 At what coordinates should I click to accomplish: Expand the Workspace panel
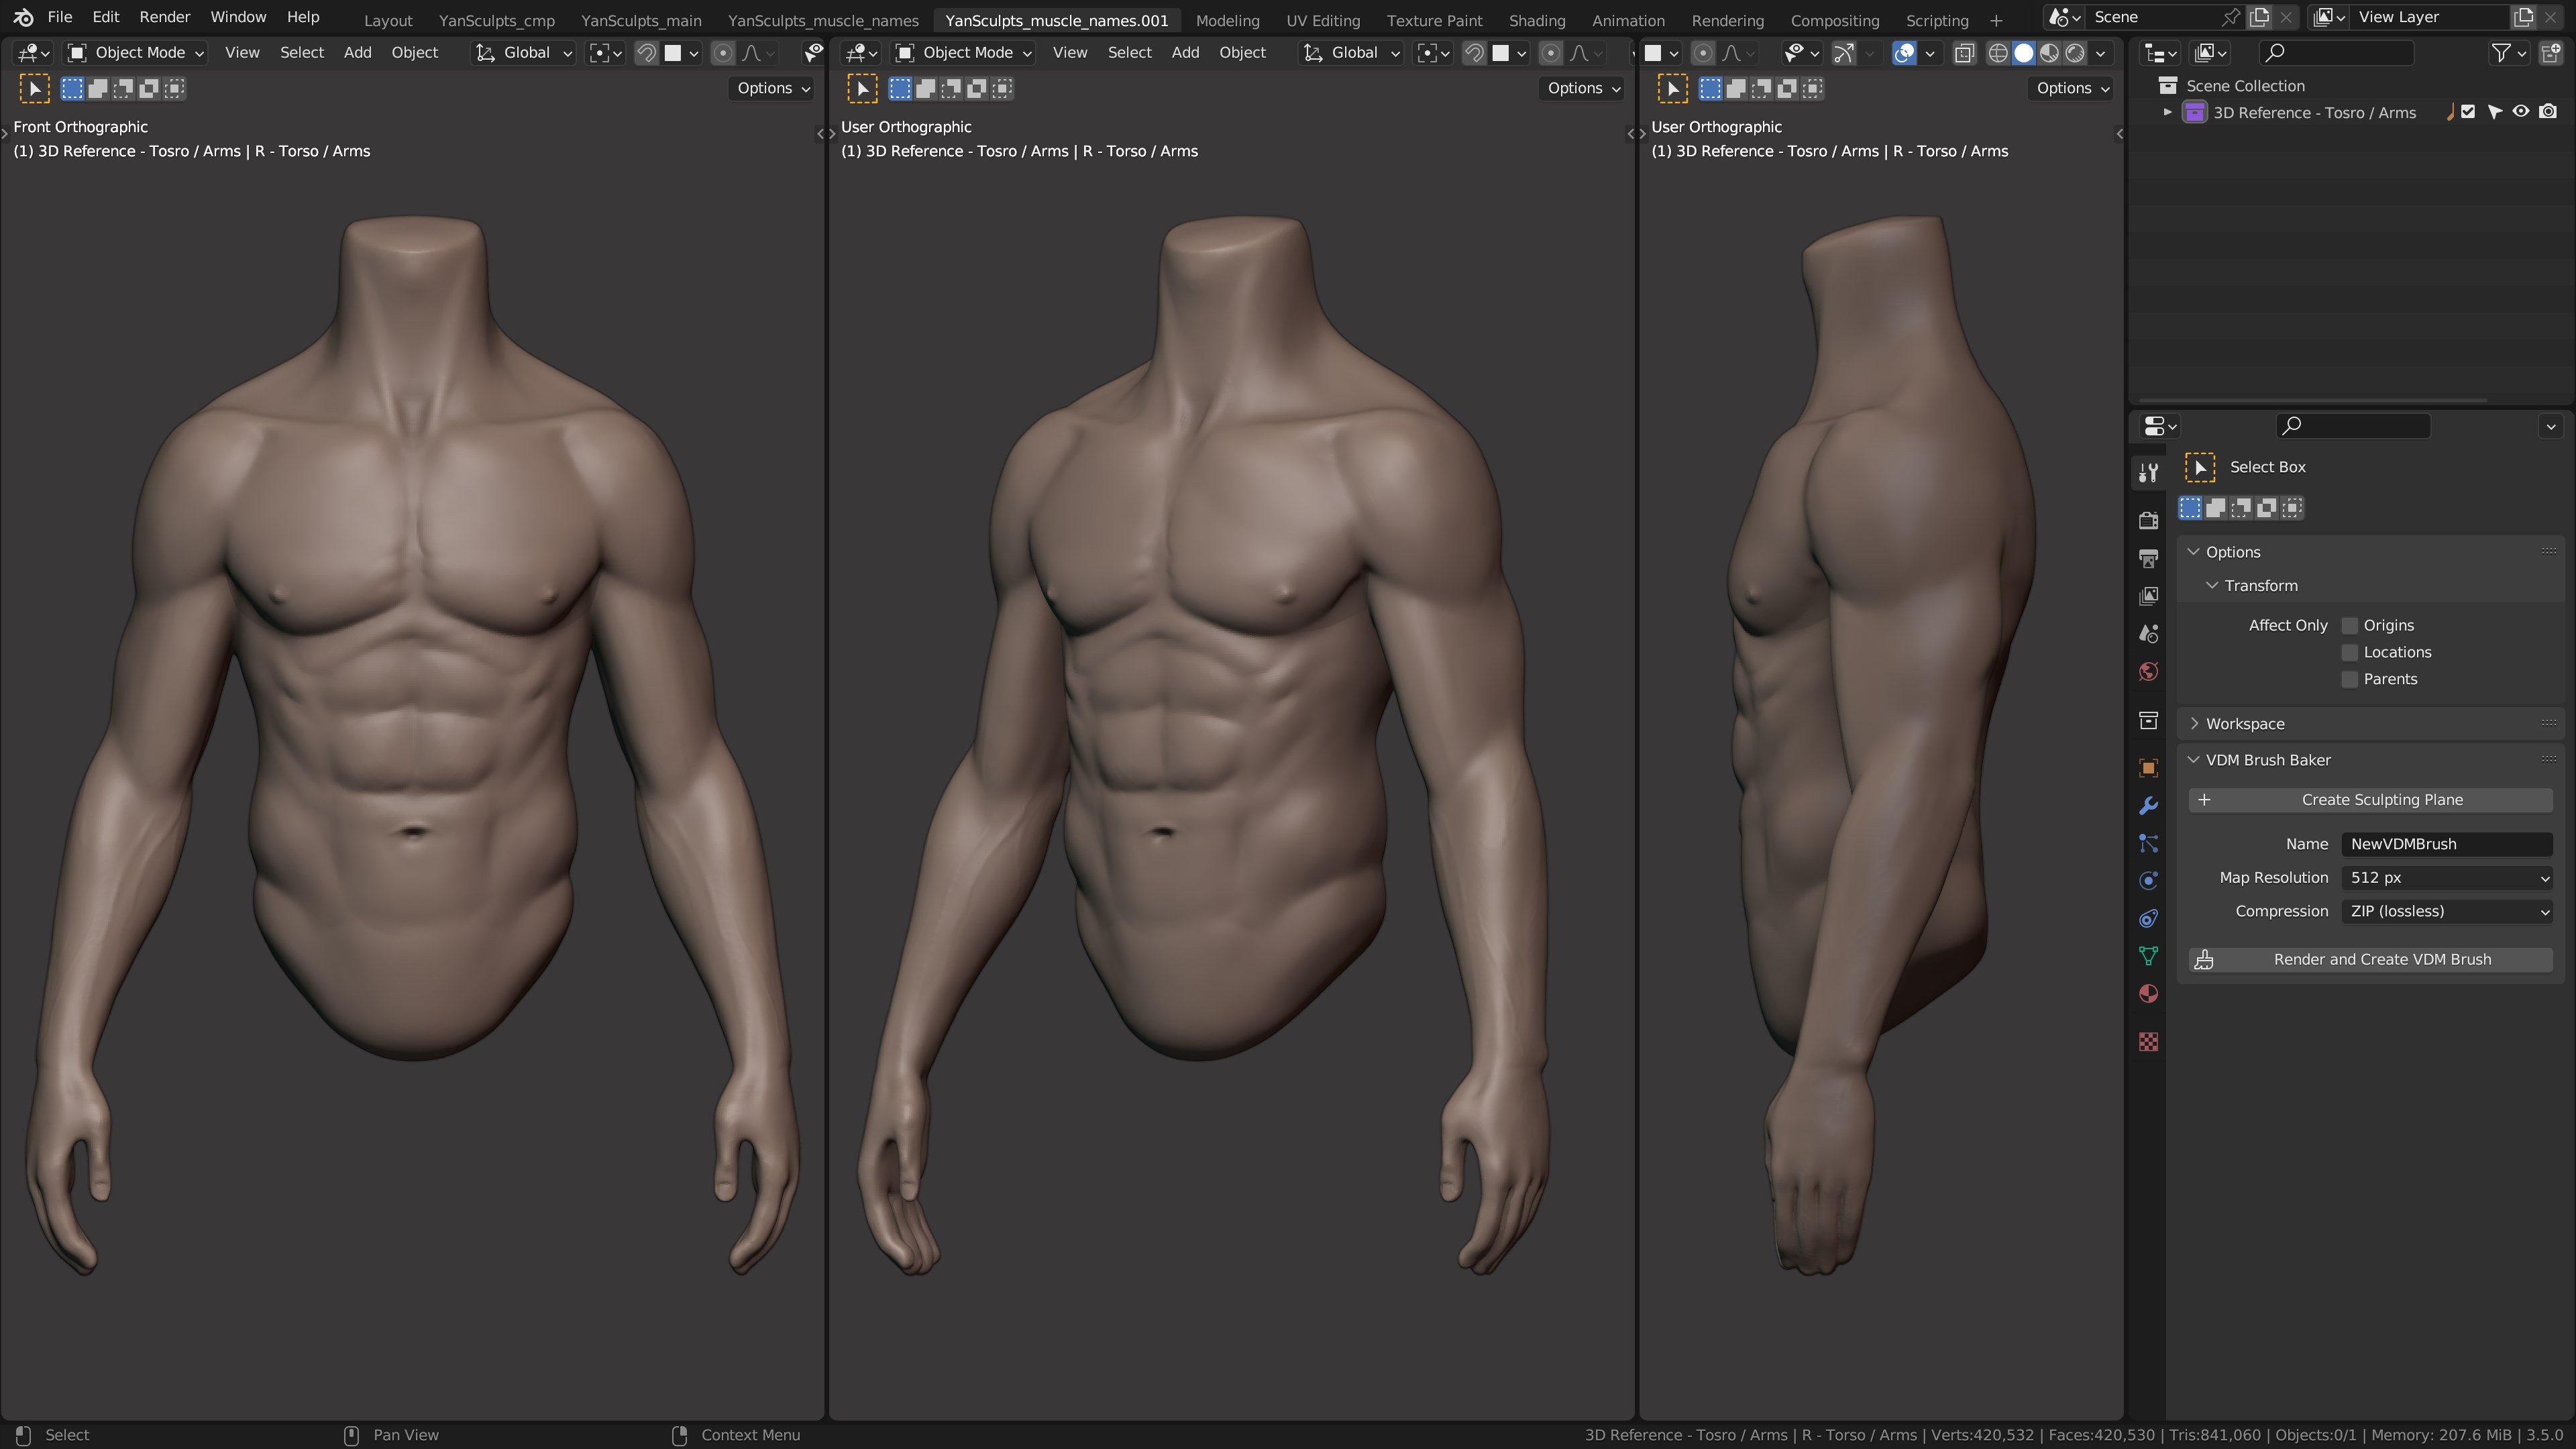coord(2244,724)
